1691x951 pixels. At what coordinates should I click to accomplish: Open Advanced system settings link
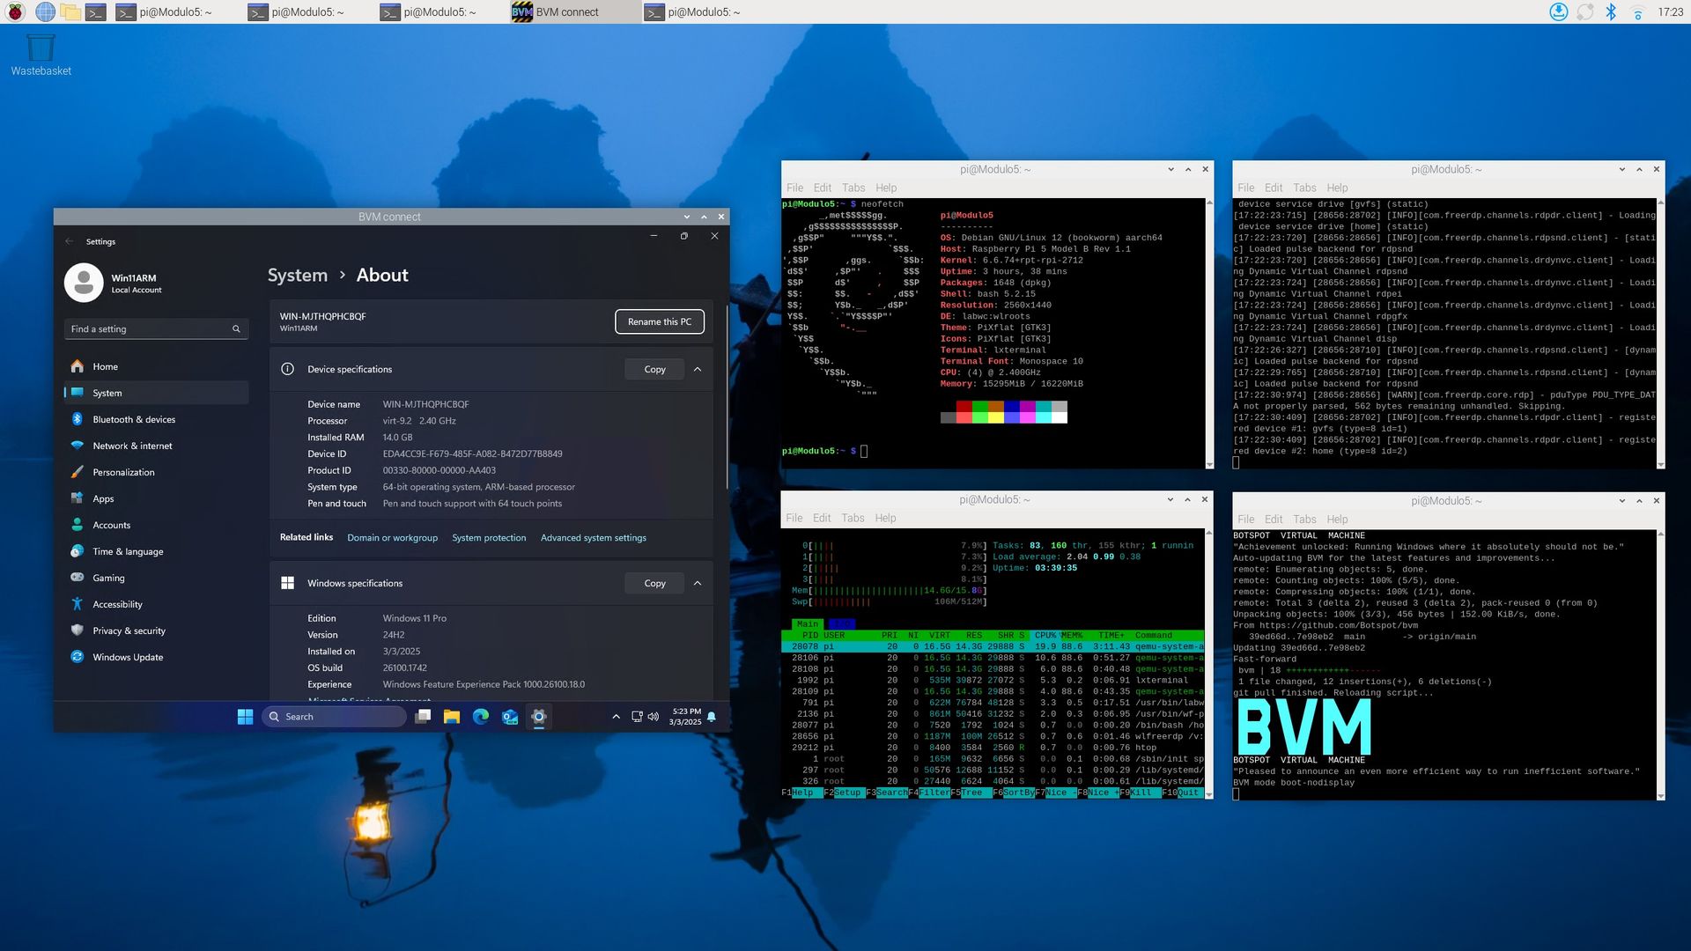593,537
